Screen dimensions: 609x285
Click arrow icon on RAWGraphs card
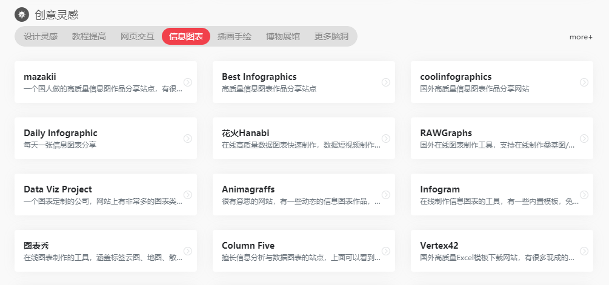click(x=584, y=139)
